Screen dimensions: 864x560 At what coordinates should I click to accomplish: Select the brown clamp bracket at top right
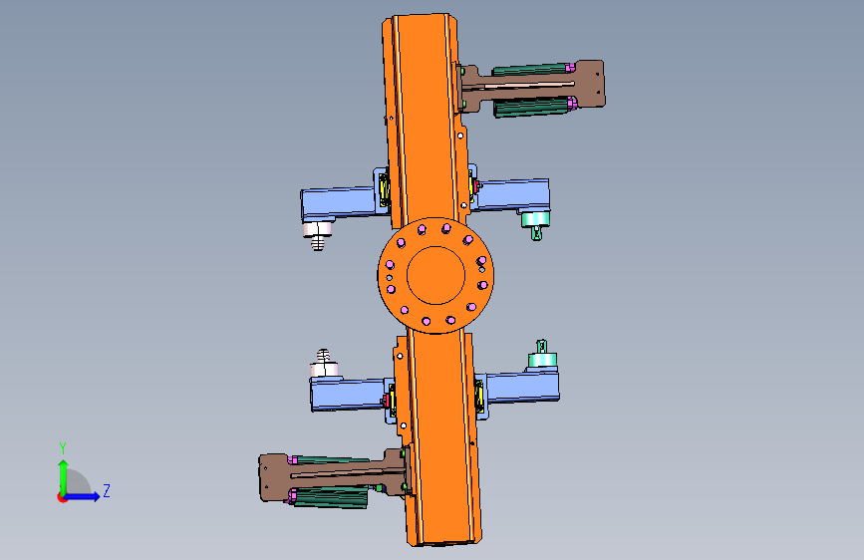532,86
